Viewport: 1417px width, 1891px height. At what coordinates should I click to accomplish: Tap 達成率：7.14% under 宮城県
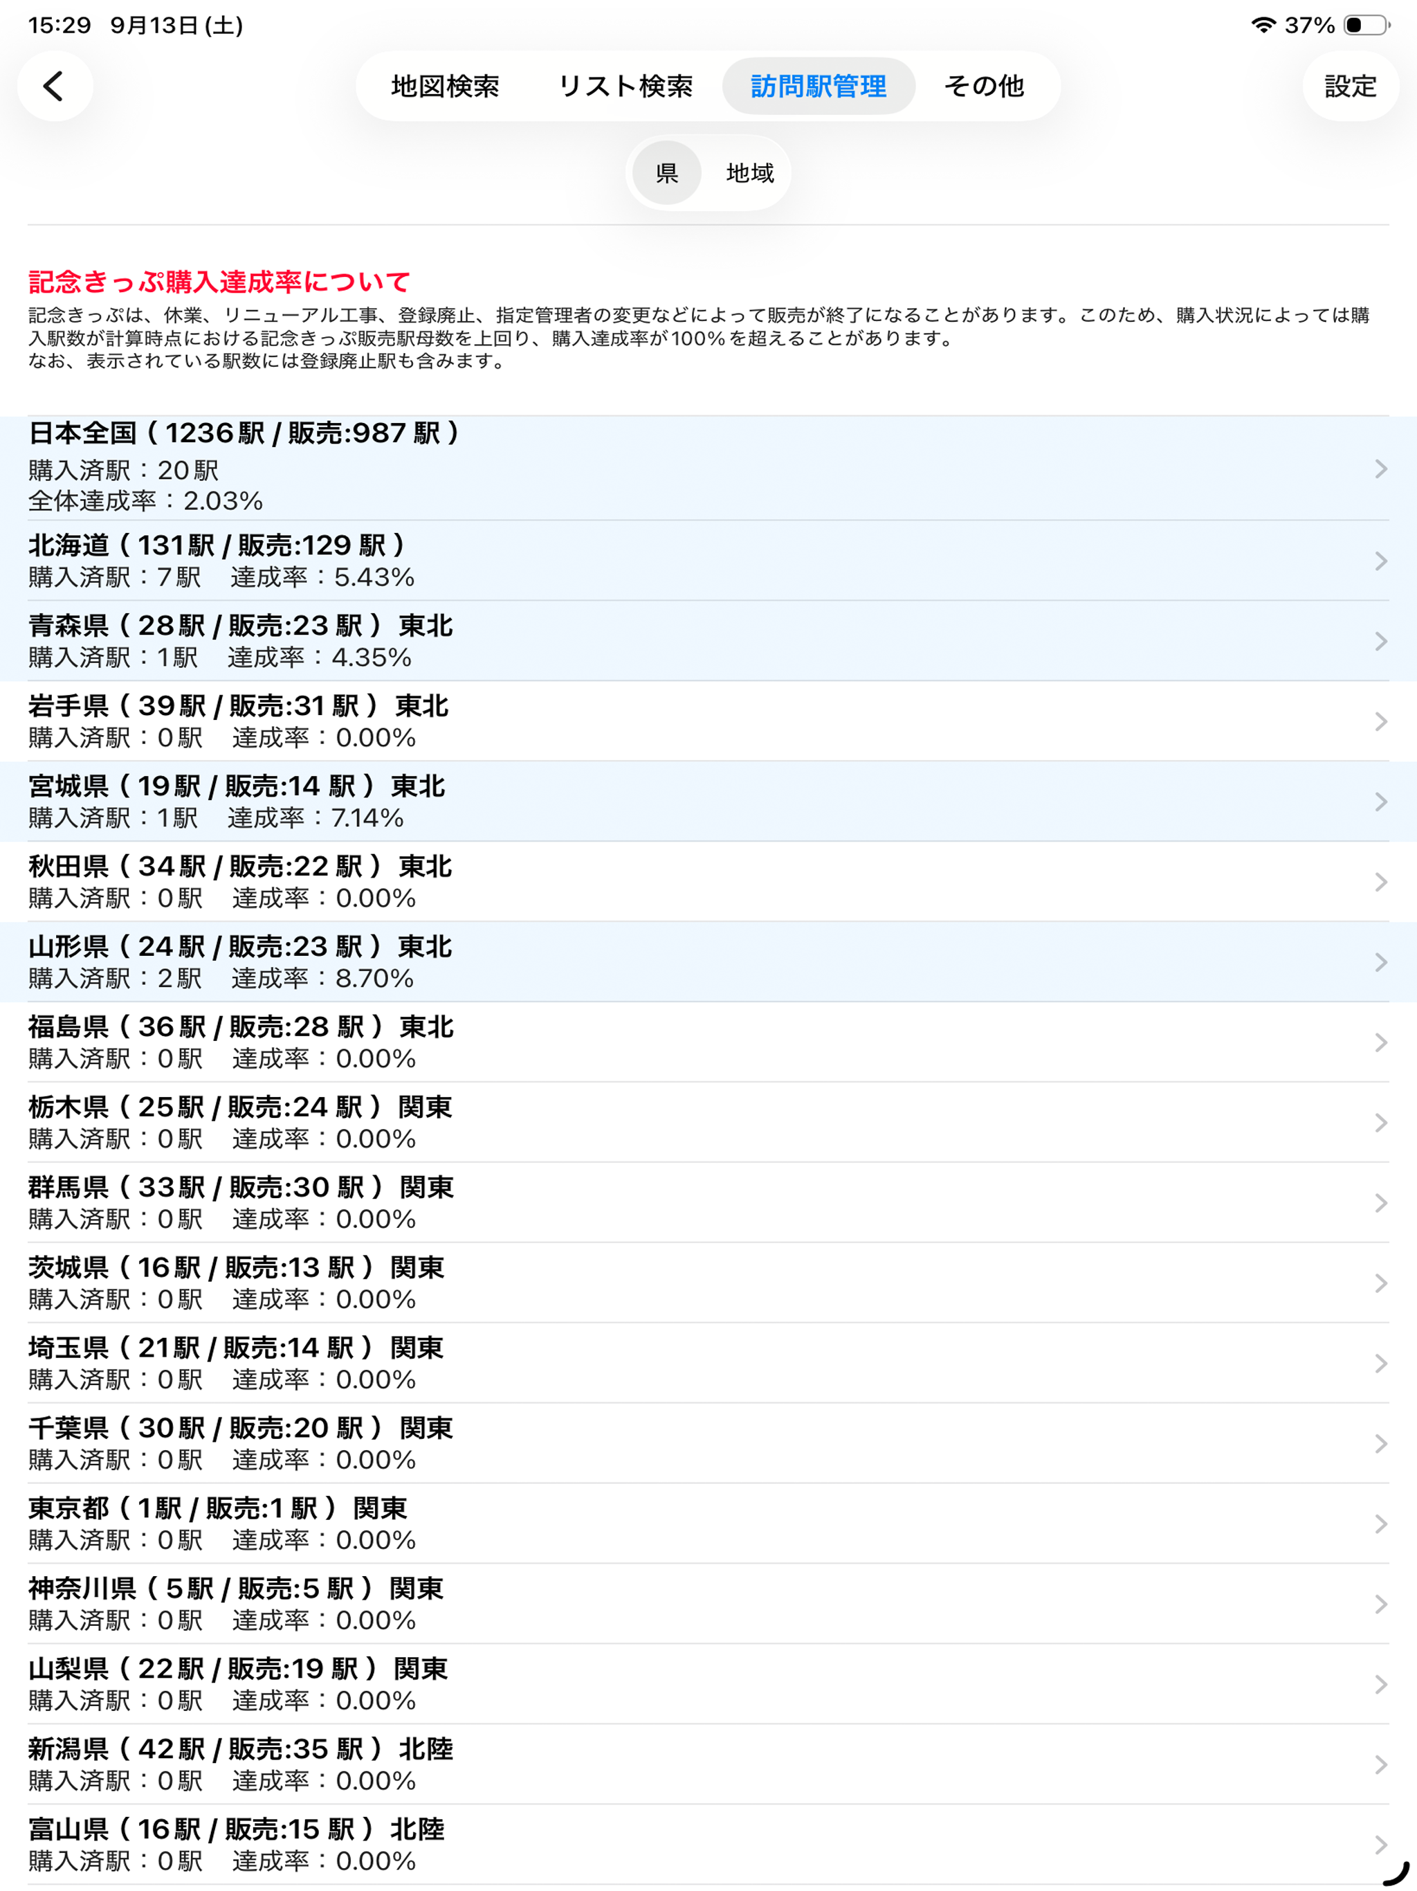pos(316,818)
